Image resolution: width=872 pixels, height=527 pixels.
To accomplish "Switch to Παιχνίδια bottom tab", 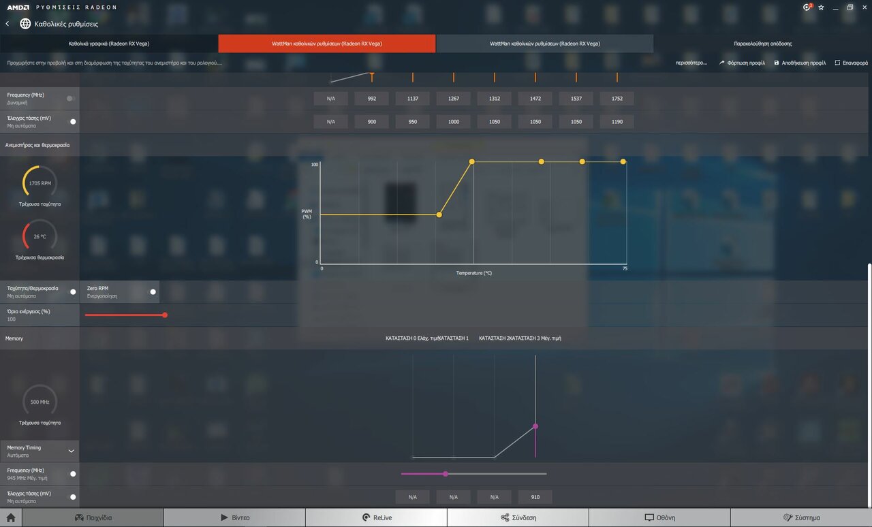I will (x=93, y=517).
